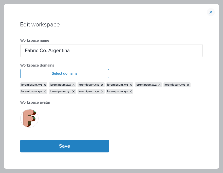Click the Workspace domains label
The width and height of the screenshot is (223, 173).
[37, 65]
